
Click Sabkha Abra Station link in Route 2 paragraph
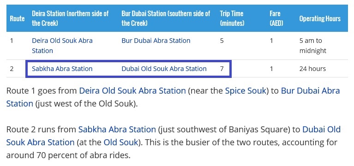tap(117, 130)
